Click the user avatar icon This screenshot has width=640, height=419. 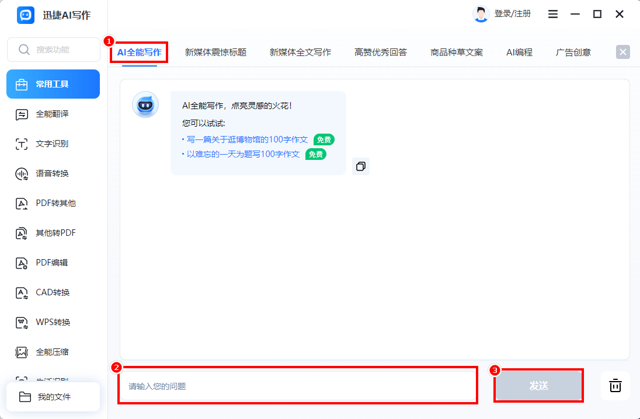click(481, 14)
